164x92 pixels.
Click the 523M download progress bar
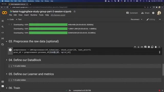[x=48, y=33]
